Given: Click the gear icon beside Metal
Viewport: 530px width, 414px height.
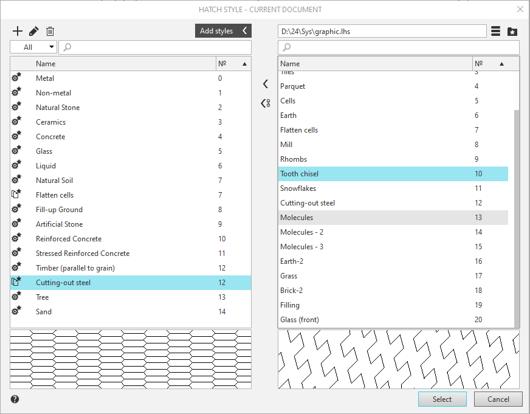Looking at the screenshot, I should 16,78.
